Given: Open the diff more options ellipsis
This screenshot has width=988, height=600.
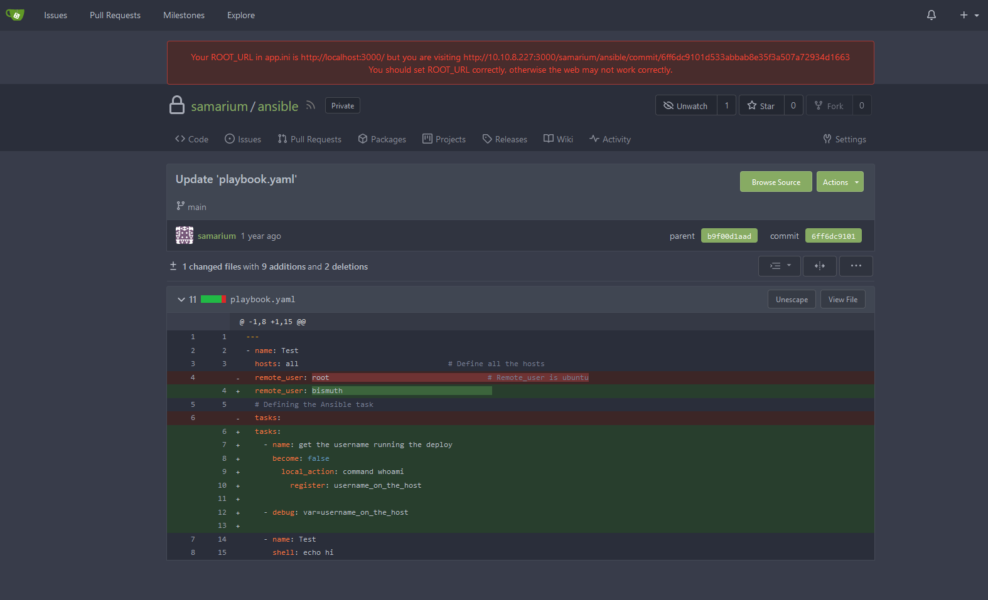Looking at the screenshot, I should (856, 266).
